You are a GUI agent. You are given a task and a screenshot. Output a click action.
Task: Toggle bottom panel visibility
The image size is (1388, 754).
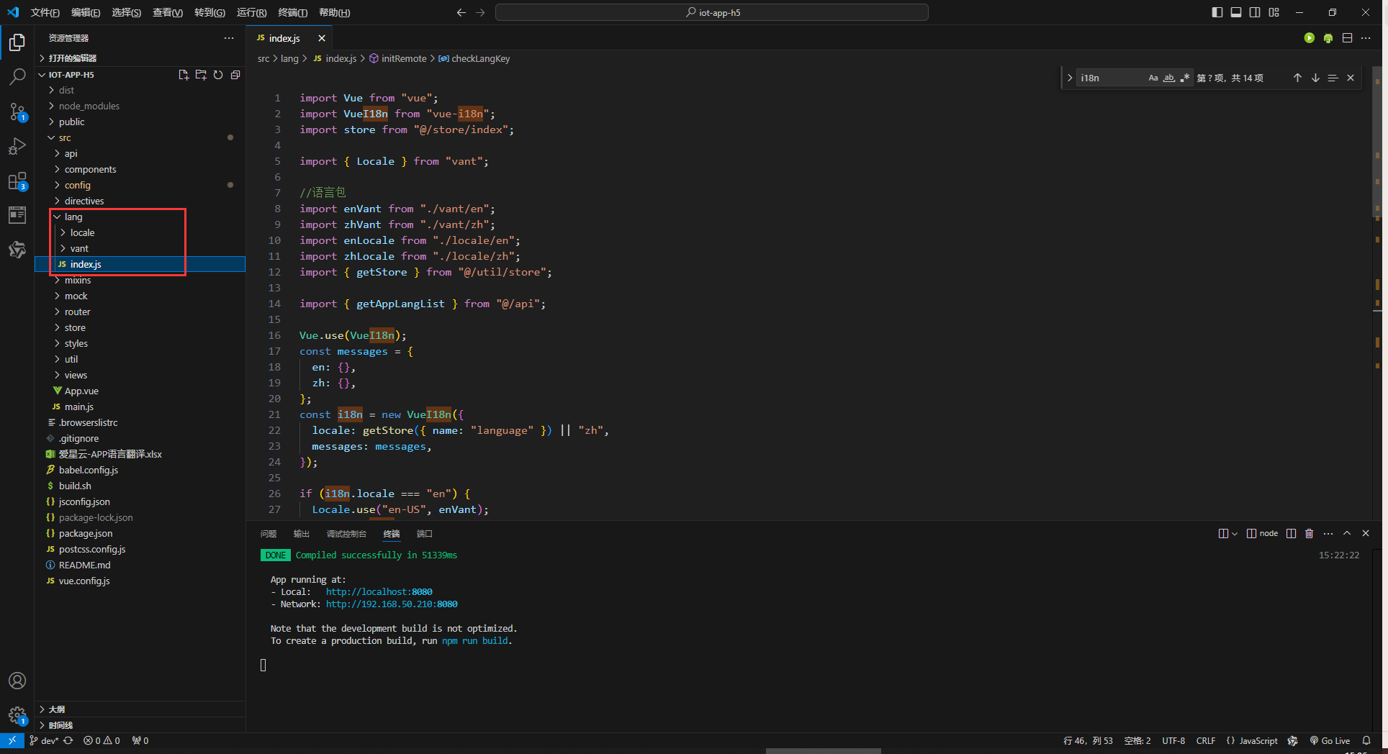tap(1236, 12)
